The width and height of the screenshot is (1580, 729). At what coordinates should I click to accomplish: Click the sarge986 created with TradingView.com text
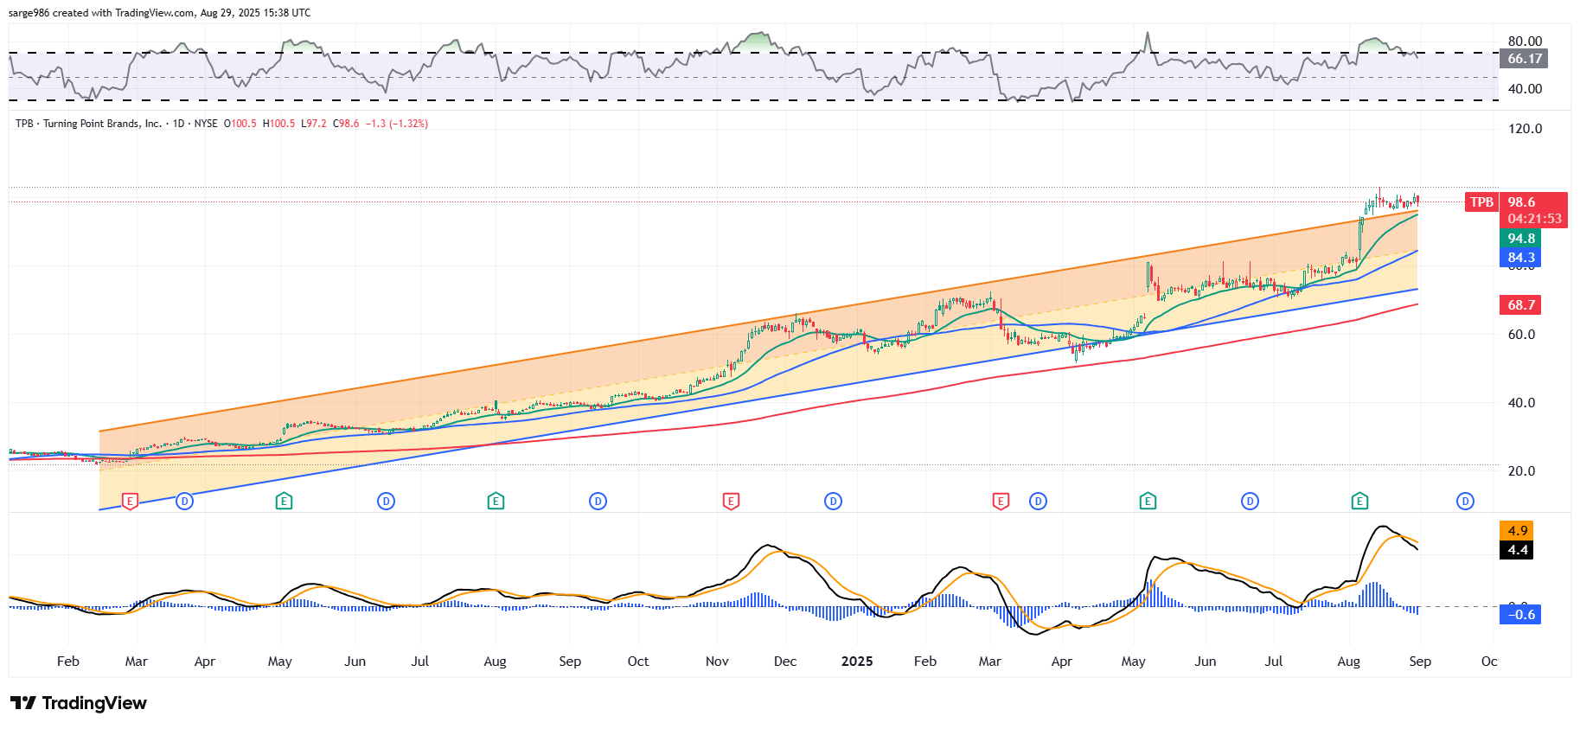tap(159, 13)
